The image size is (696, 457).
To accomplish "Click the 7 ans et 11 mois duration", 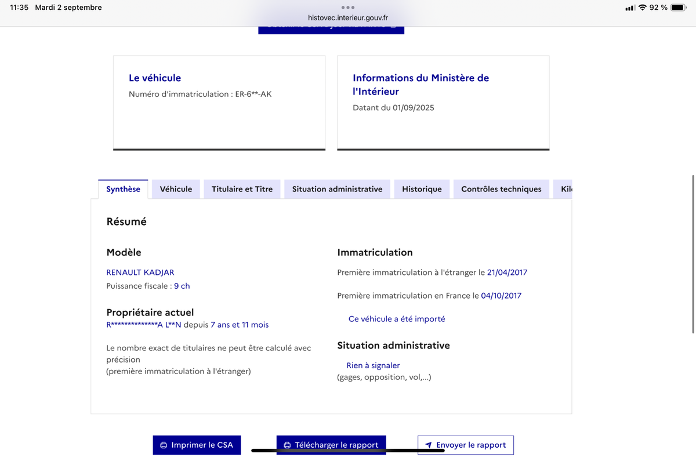I will 240,325.
